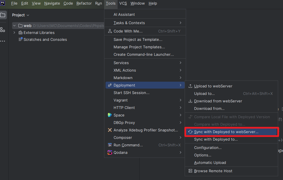This screenshot has height=180, width=283.
Task: Choose Save Project as Template
Action: tap(145, 39)
